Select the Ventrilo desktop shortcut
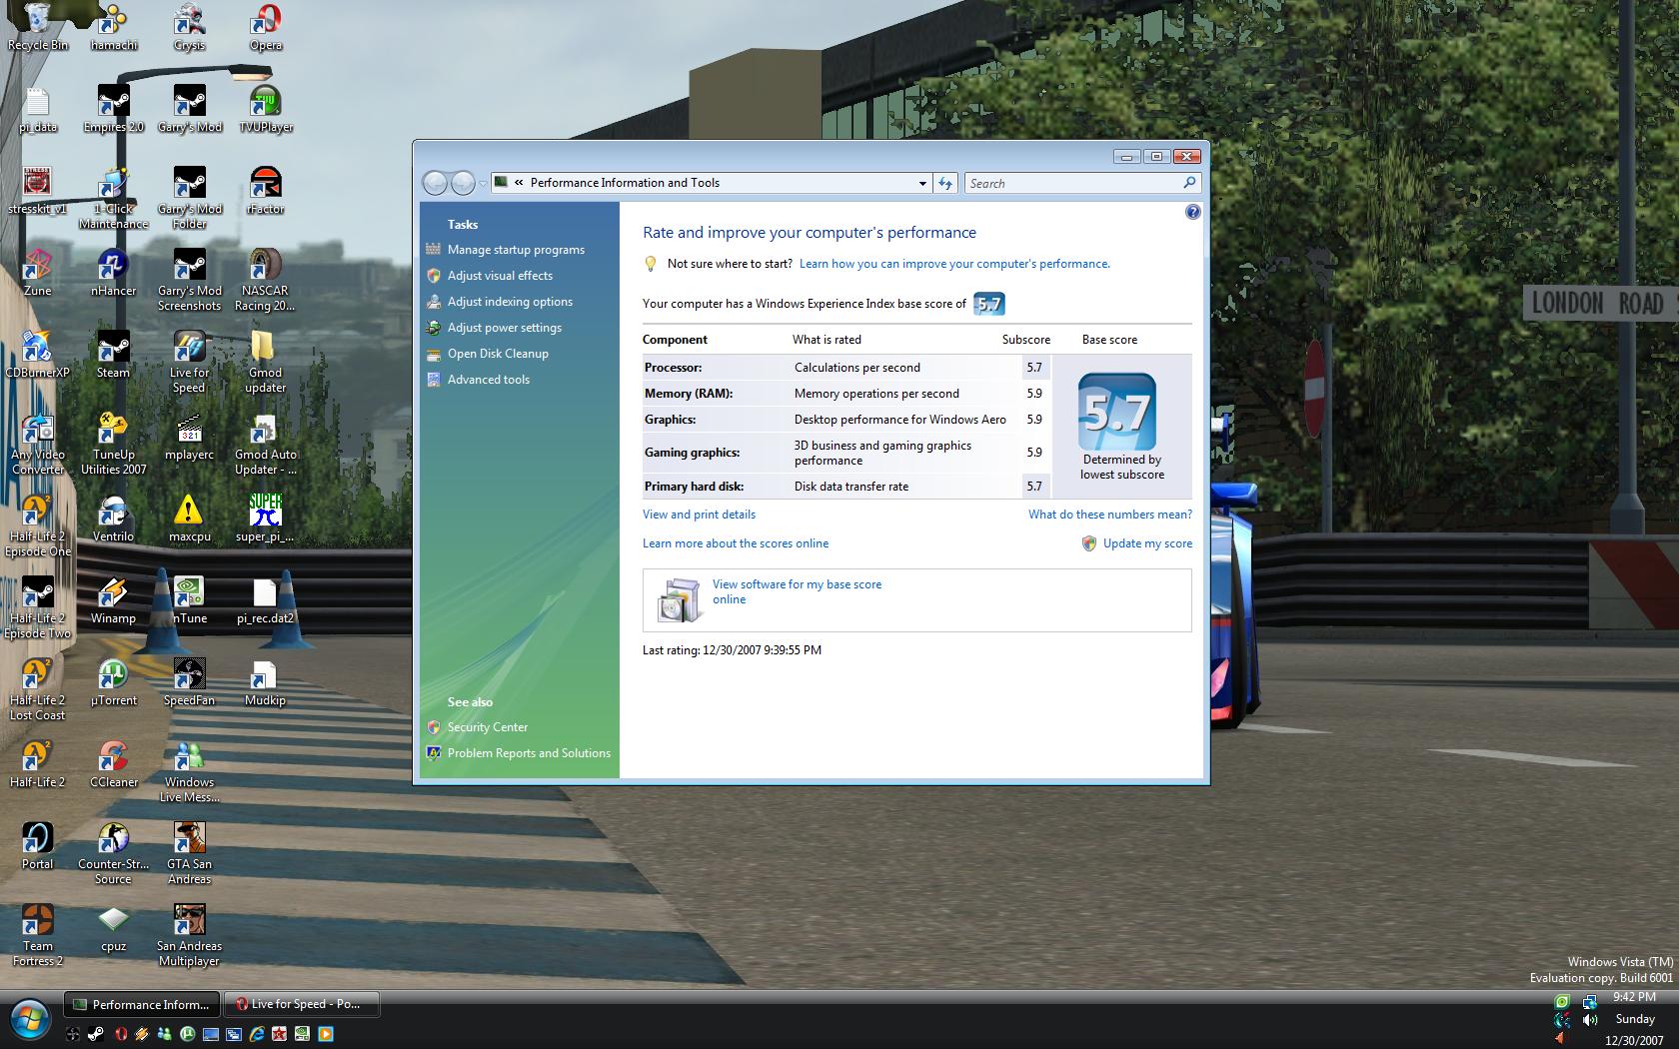This screenshot has width=1679, height=1049. (113, 519)
